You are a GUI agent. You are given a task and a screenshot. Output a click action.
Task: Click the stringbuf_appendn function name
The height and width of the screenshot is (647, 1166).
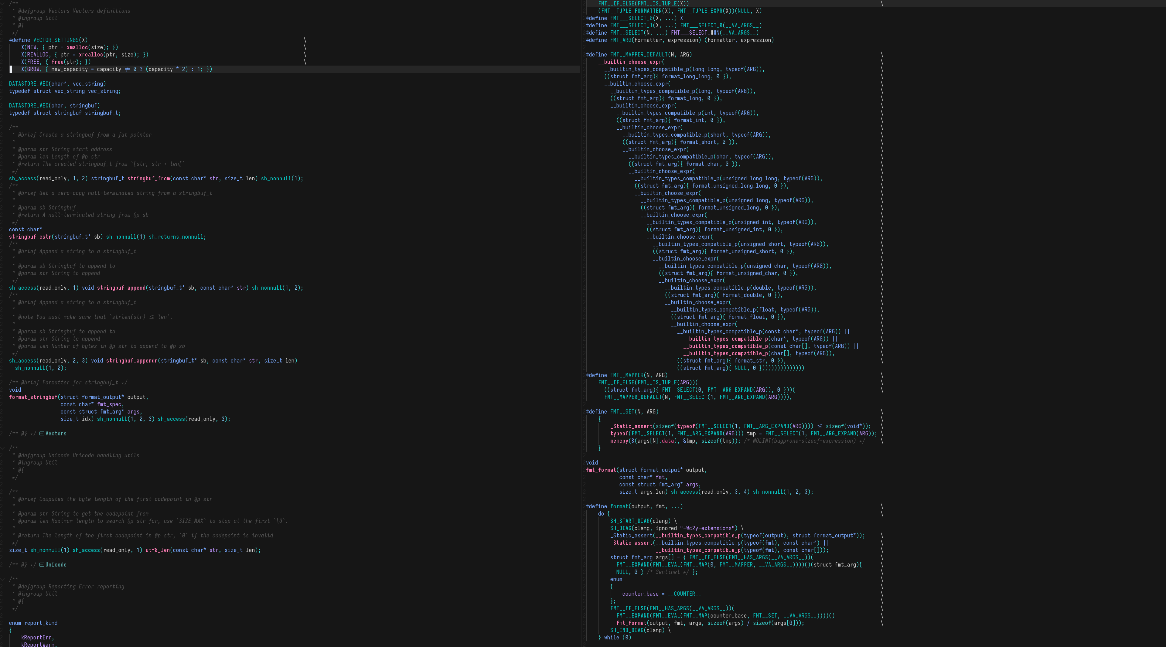point(132,361)
